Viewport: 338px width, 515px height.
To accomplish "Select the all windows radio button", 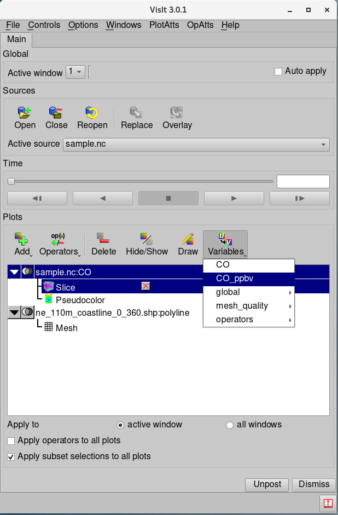I will 230,425.
